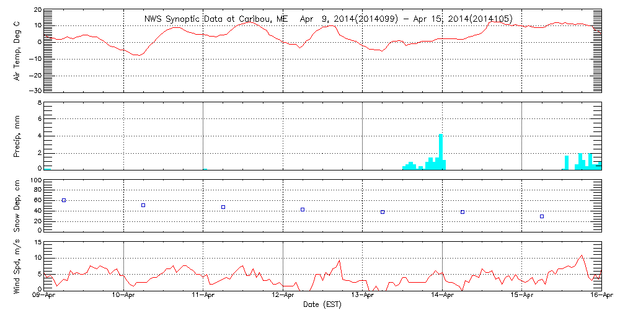
Task: Click the snow depth square for 14-Apr
Action: point(463,212)
